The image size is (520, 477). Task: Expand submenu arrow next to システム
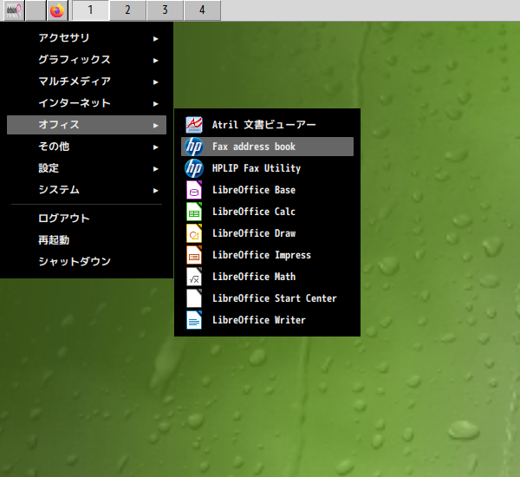tap(155, 191)
